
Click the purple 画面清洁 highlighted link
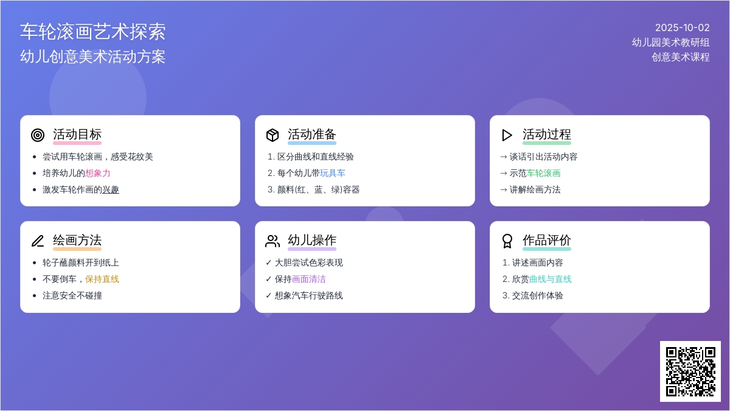(x=308, y=279)
